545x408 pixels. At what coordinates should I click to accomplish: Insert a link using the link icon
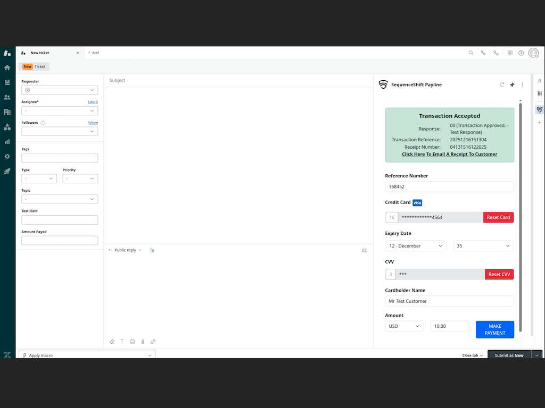tap(153, 342)
